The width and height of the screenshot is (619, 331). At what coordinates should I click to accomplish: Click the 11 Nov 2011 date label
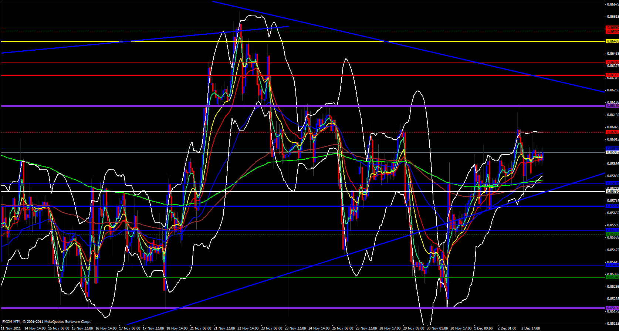(x=11, y=328)
